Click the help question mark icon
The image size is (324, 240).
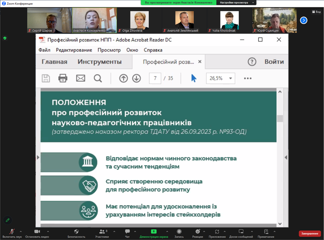(252, 62)
